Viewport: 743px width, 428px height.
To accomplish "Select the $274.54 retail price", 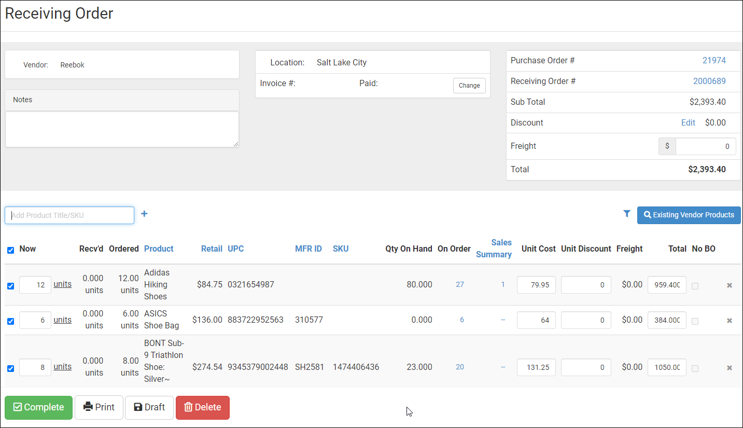I will [x=207, y=367].
